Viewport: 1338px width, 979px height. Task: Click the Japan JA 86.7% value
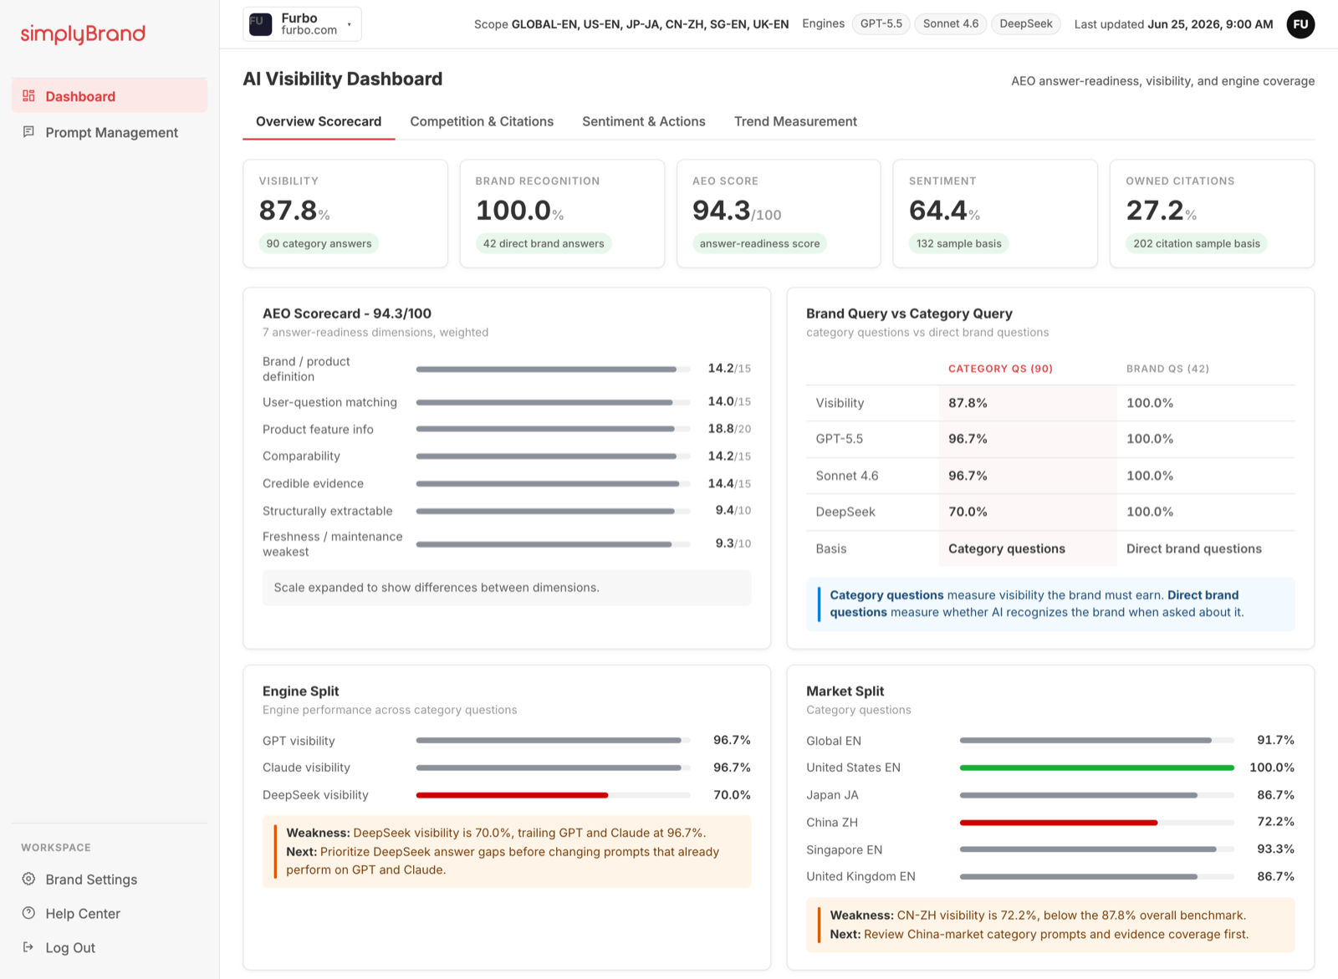pyautogui.click(x=1275, y=795)
